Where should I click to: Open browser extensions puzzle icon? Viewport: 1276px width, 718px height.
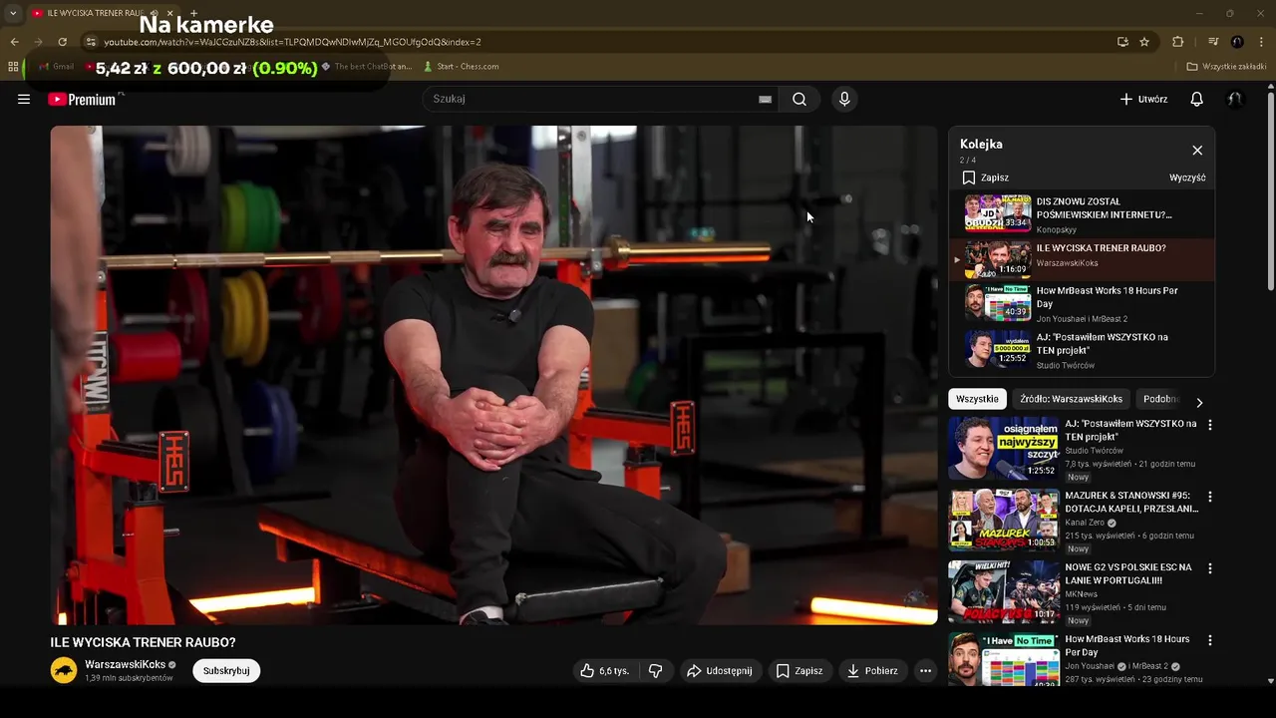[1177, 42]
